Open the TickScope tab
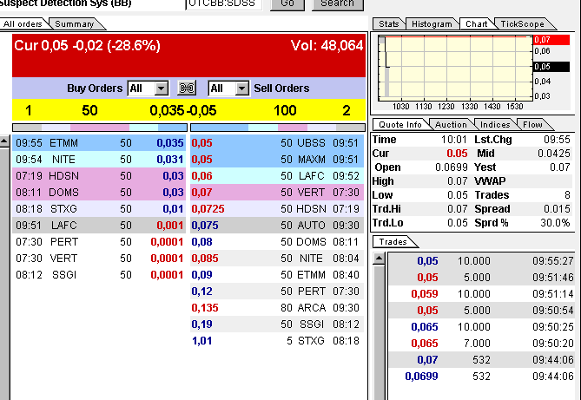Viewport: 581px width, 400px height. pos(520,24)
